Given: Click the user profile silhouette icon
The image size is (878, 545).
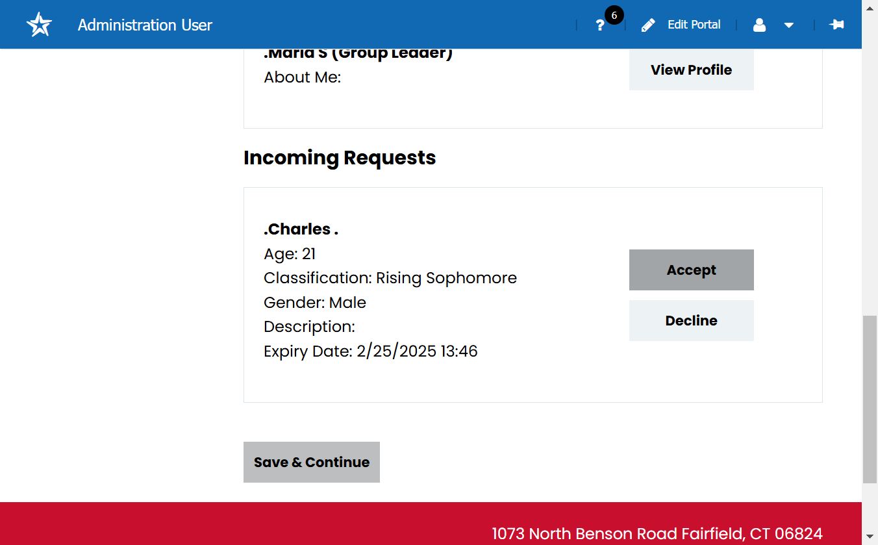Looking at the screenshot, I should tap(759, 25).
